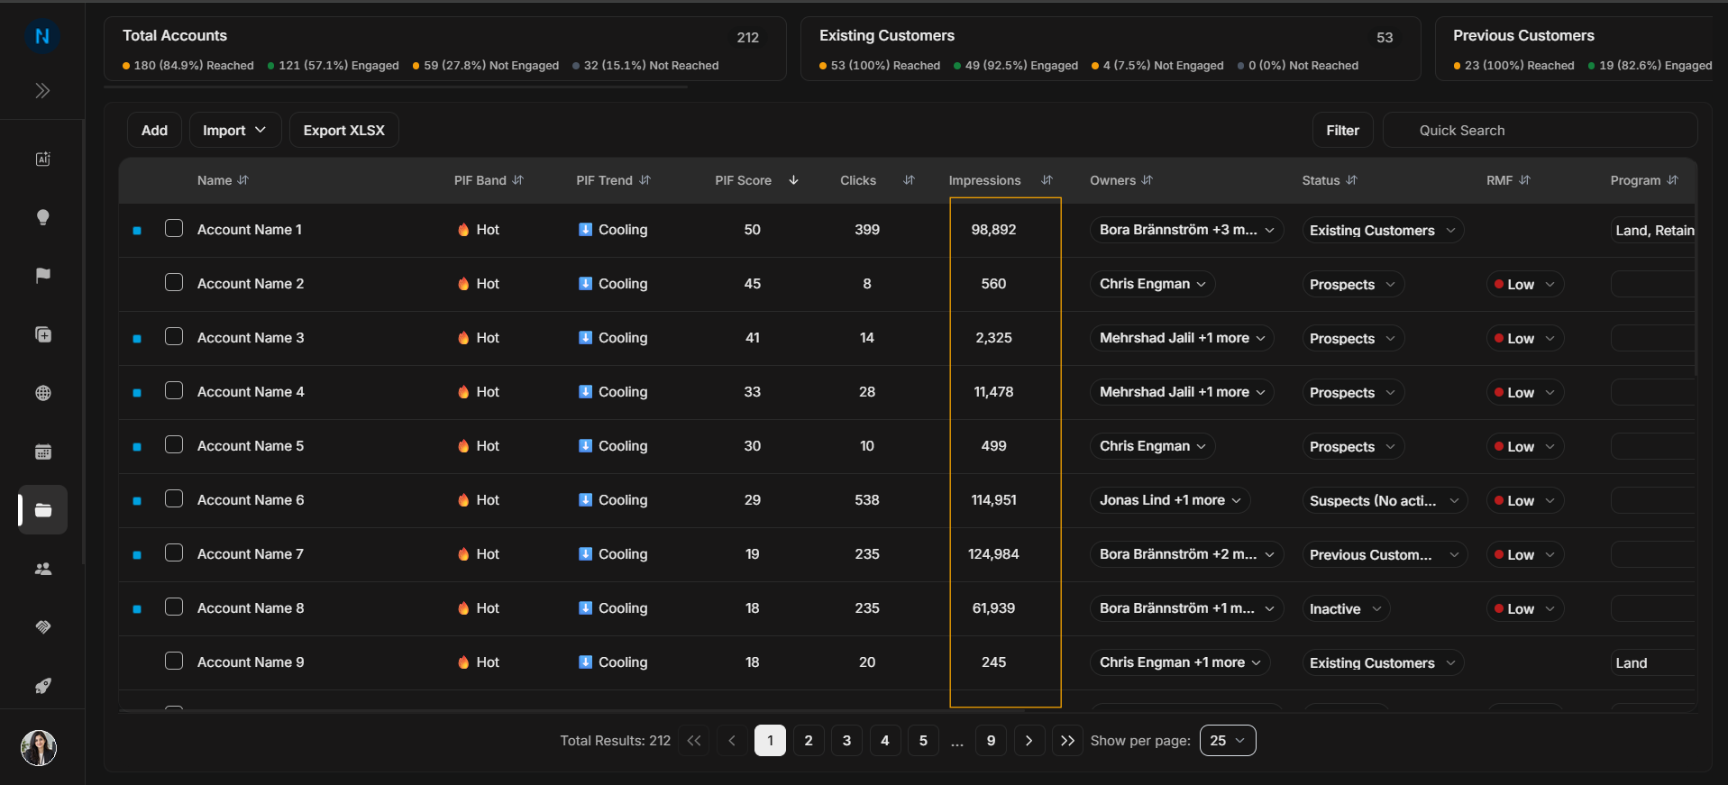This screenshot has width=1728, height=785.
Task: Open the user profile avatar
Action: pyautogui.click(x=39, y=748)
